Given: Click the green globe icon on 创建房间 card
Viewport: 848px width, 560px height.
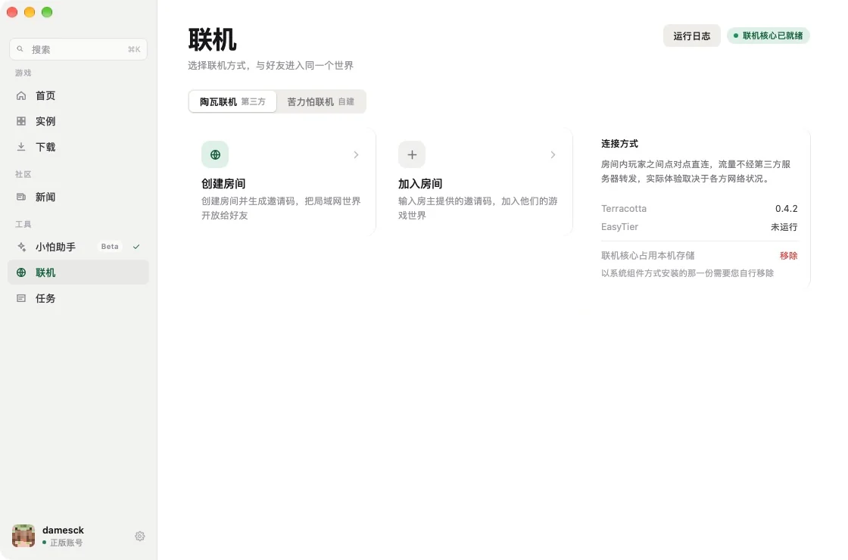Looking at the screenshot, I should tap(215, 154).
